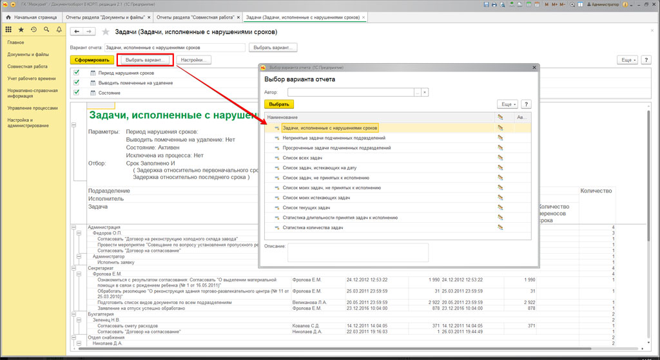
Task: Click the row icon of Список всех задач
Action: [277, 158]
